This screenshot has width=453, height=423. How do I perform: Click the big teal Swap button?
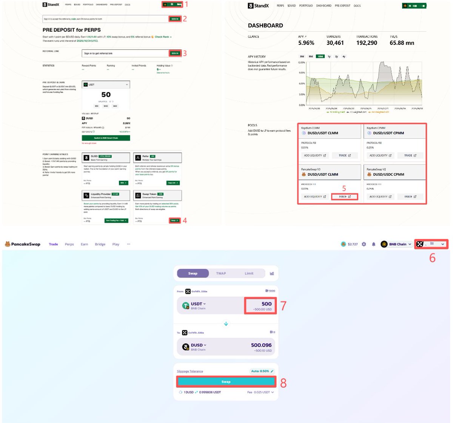click(226, 382)
